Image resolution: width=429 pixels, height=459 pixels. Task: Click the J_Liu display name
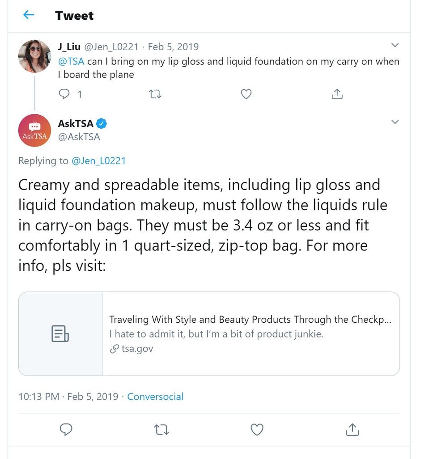pyautogui.click(x=69, y=47)
